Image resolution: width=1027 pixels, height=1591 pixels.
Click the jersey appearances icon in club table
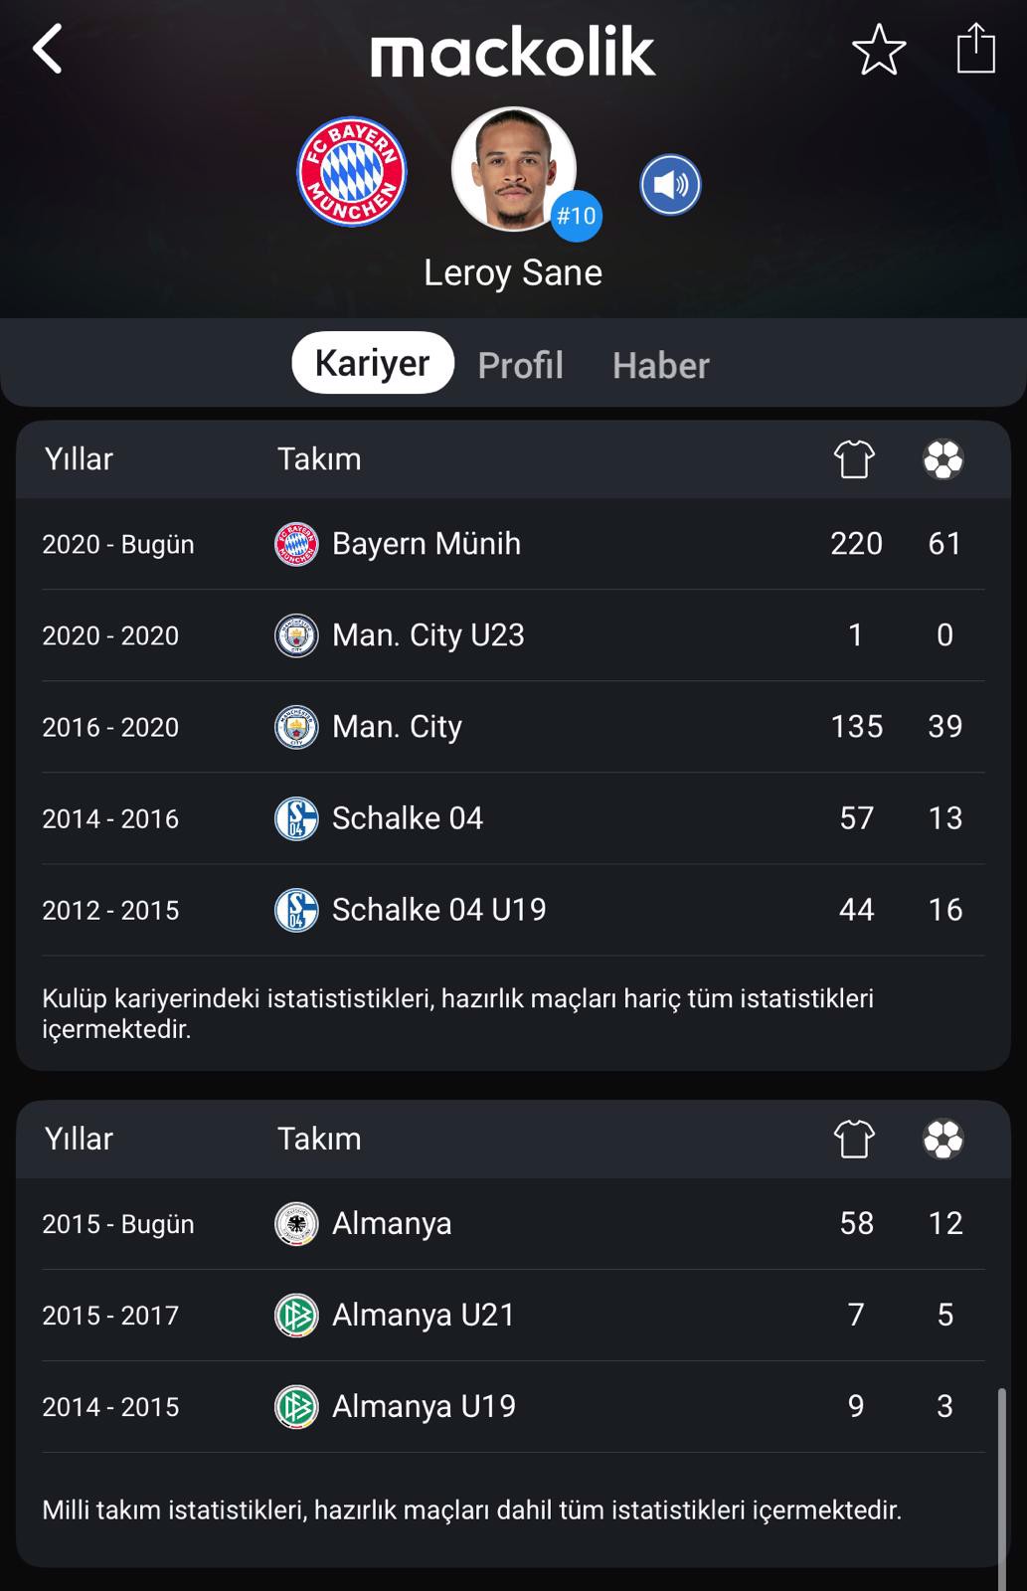[854, 459]
